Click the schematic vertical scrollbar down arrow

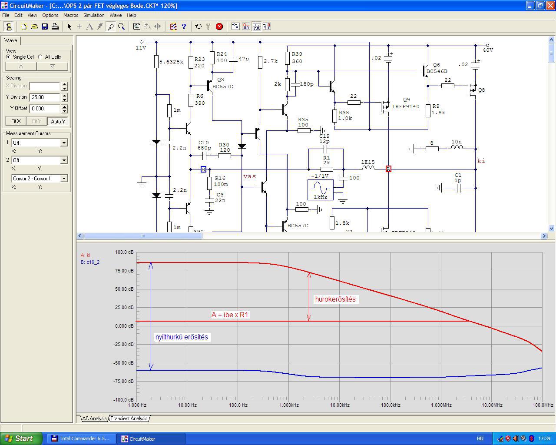552,228
